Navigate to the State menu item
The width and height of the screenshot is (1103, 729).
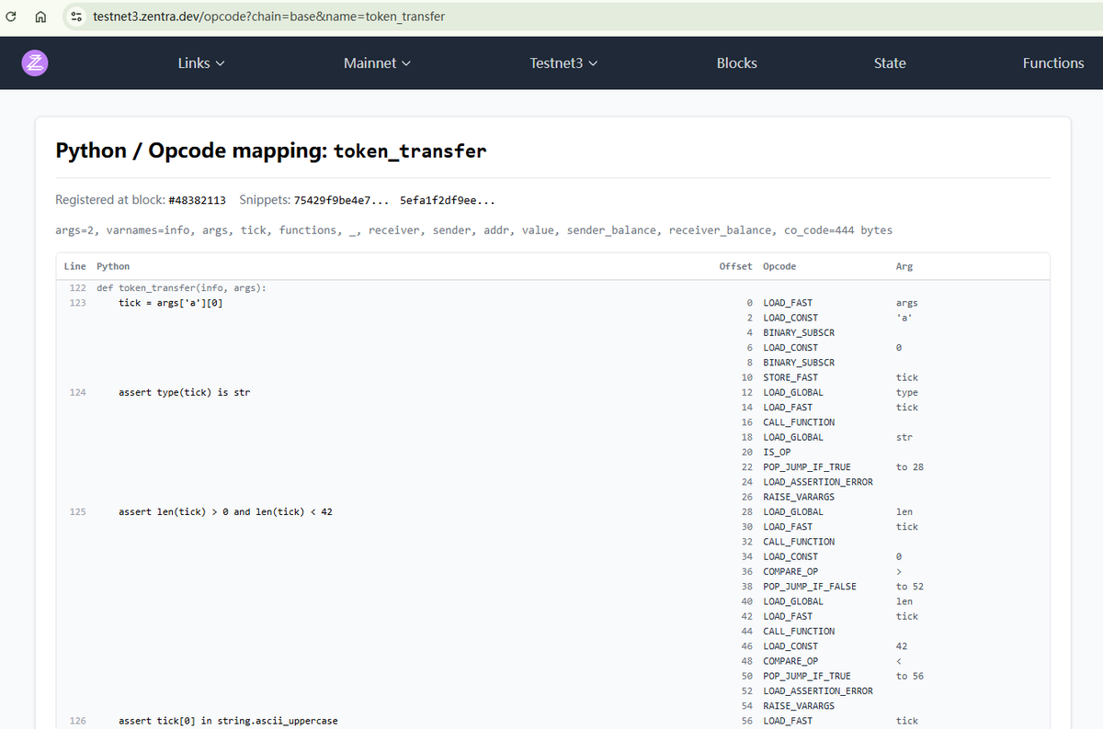tap(890, 63)
